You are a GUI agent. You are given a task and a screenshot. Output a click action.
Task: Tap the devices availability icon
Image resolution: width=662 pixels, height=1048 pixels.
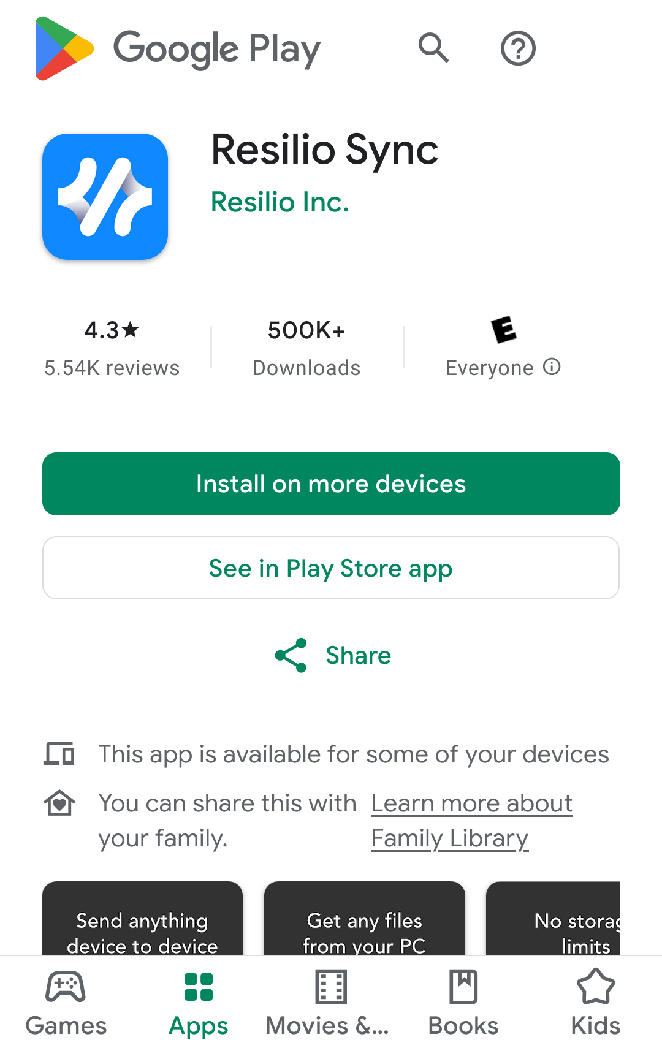[x=59, y=754]
